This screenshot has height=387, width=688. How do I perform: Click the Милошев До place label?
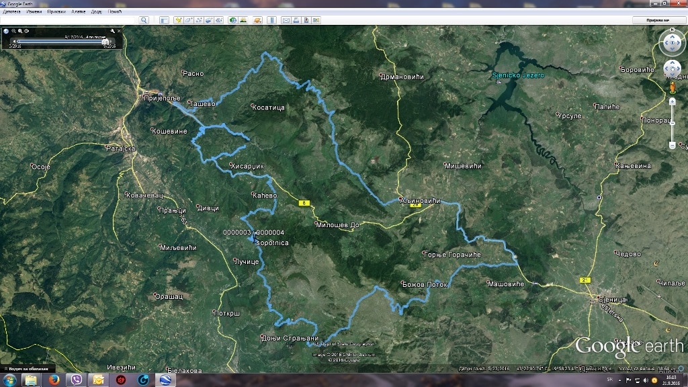click(337, 224)
